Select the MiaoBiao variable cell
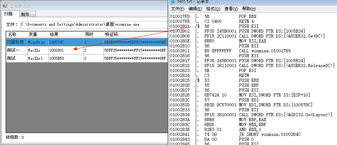The image size is (337, 145). [x=38, y=42]
